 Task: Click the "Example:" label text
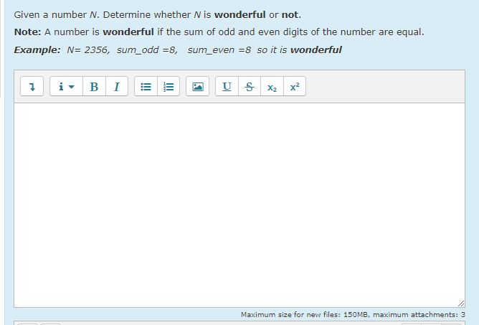click(x=37, y=50)
